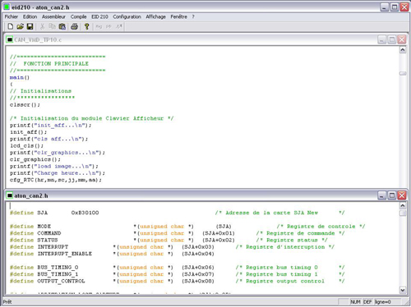Click the 'cfg_RTC(hr,mn,sc,jj,mm,aa);' line
Screen dimensions: 411x307
pyautogui.click(x=56, y=180)
